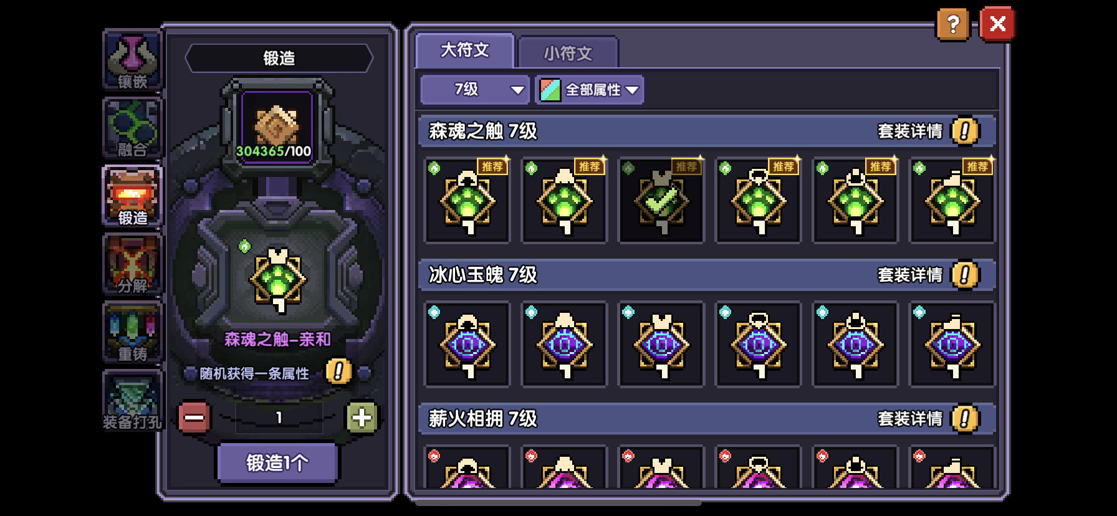The width and height of the screenshot is (1117, 516).
Task: Select first 森魂之触 recommended rune
Action: 467,200
